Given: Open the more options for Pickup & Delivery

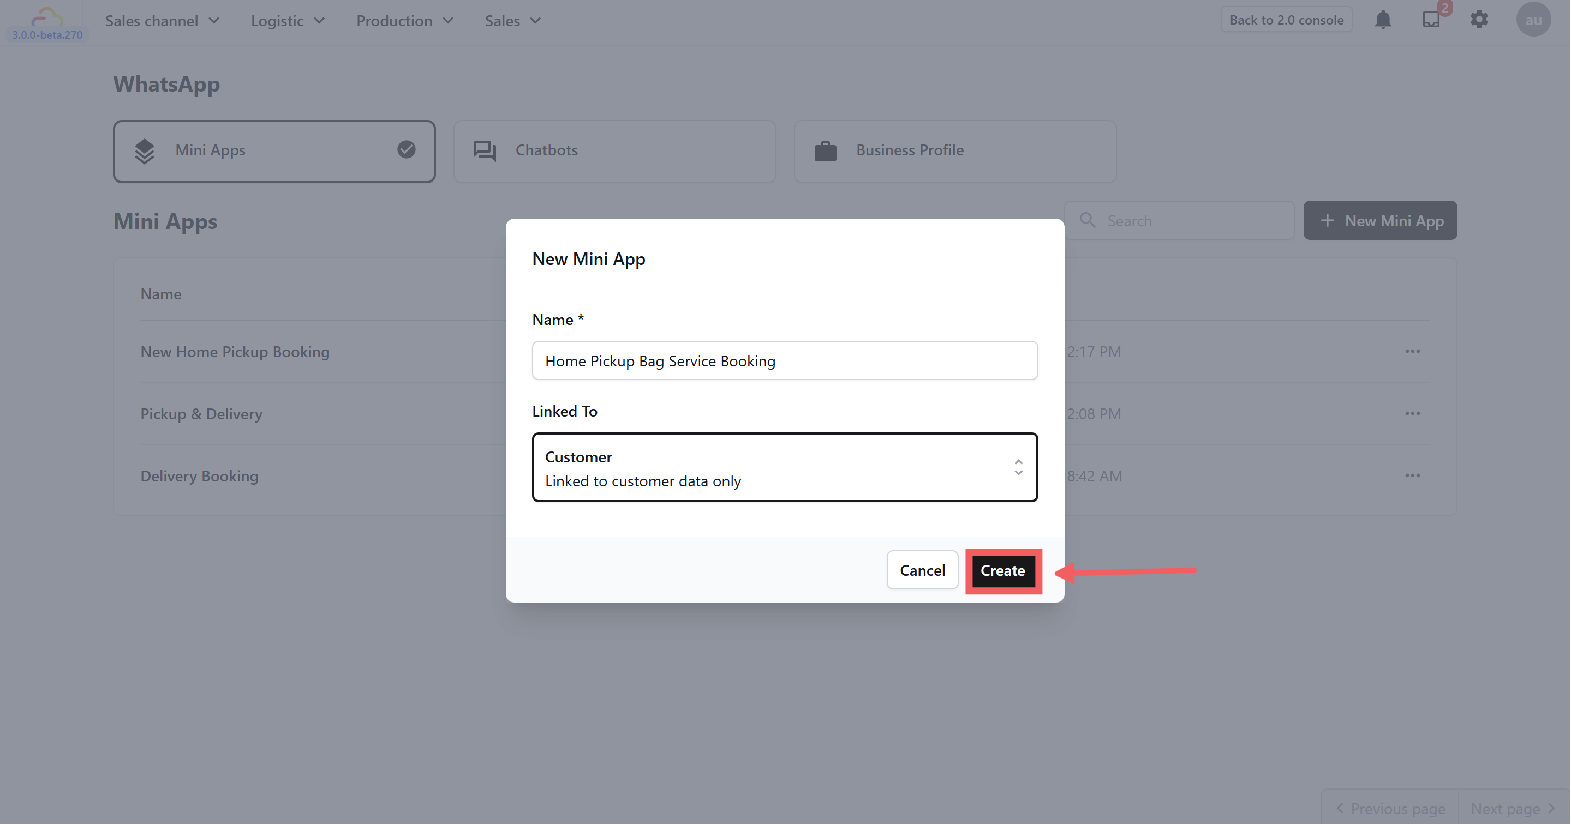Looking at the screenshot, I should pyautogui.click(x=1412, y=414).
